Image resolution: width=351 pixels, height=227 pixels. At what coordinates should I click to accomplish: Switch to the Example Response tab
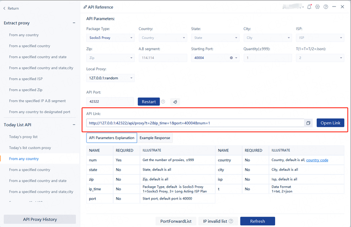tap(154, 138)
